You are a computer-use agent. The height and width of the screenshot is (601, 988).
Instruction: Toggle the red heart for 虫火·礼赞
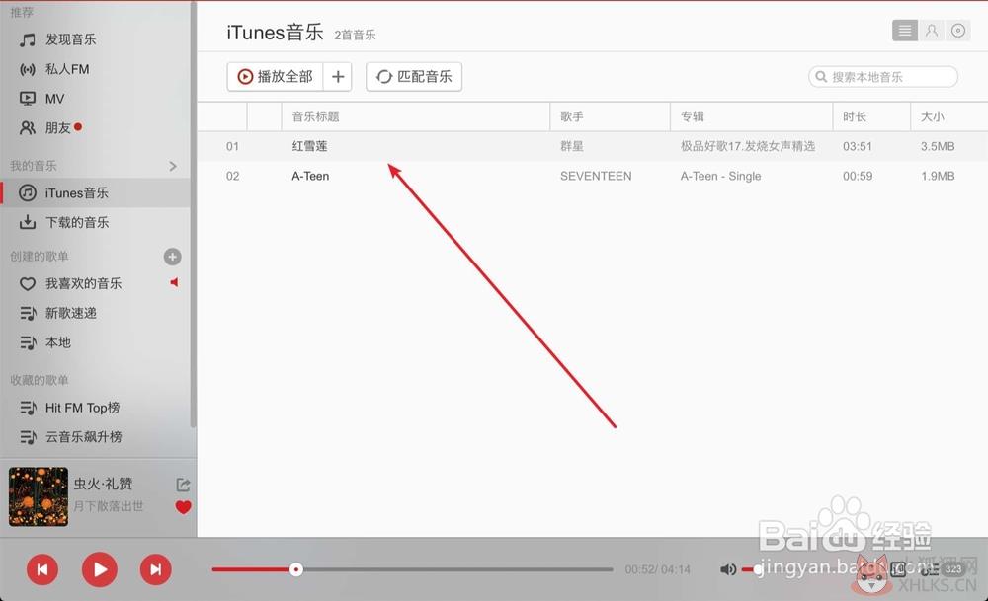coord(184,507)
